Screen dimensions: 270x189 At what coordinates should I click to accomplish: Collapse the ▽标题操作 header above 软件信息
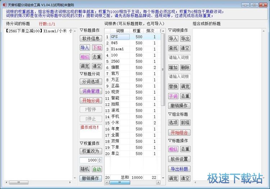(x=90, y=30)
